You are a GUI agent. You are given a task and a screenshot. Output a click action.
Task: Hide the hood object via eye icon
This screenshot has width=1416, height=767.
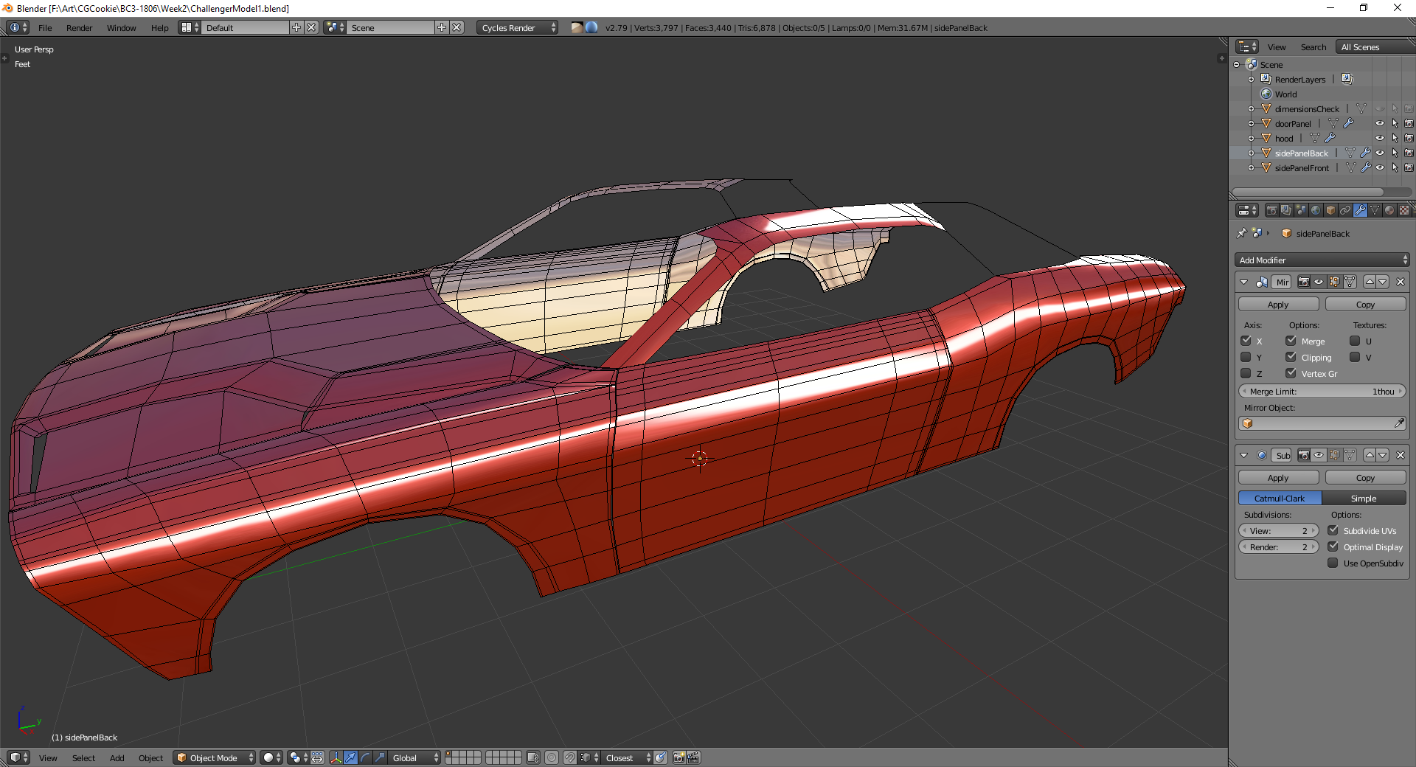point(1379,138)
